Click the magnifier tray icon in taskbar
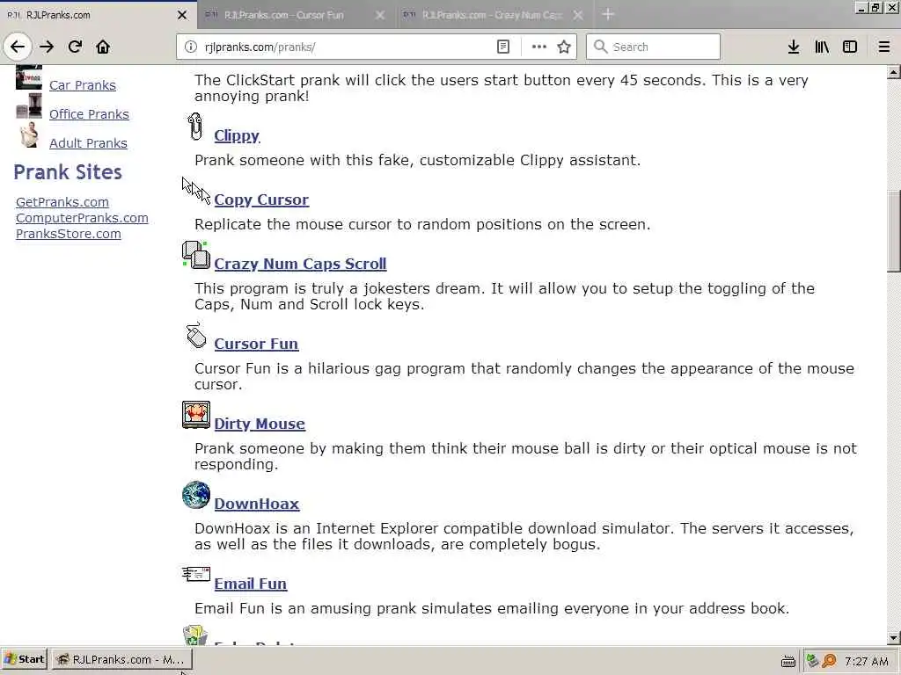 tap(829, 661)
